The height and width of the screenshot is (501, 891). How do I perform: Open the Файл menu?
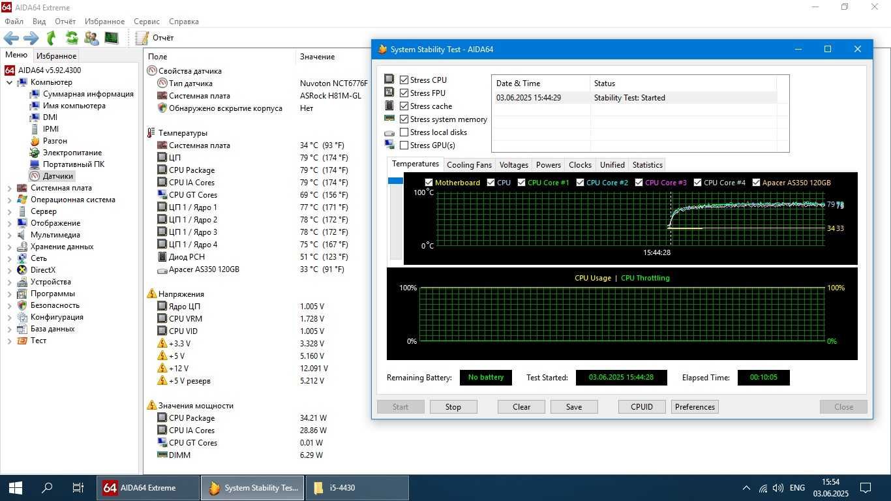pyautogui.click(x=14, y=22)
